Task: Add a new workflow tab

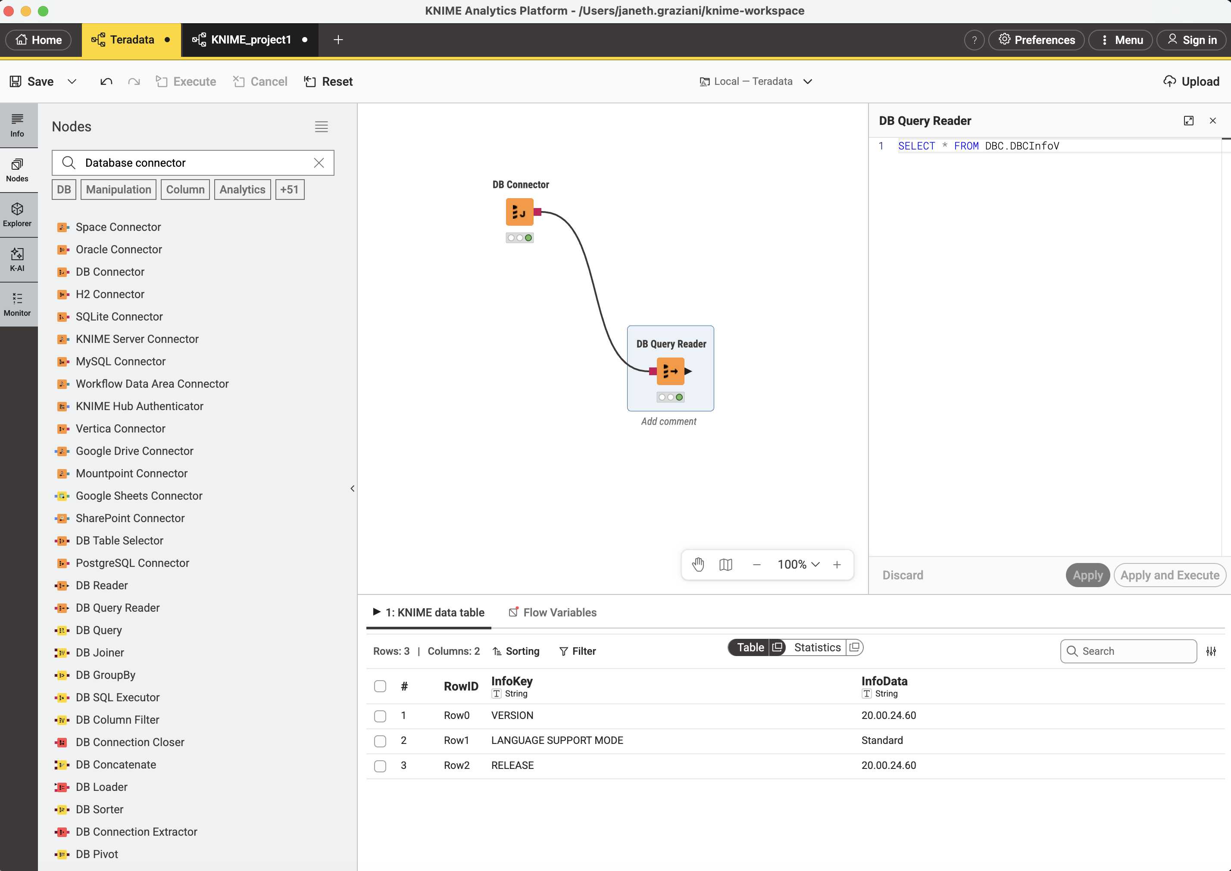Action: click(338, 40)
